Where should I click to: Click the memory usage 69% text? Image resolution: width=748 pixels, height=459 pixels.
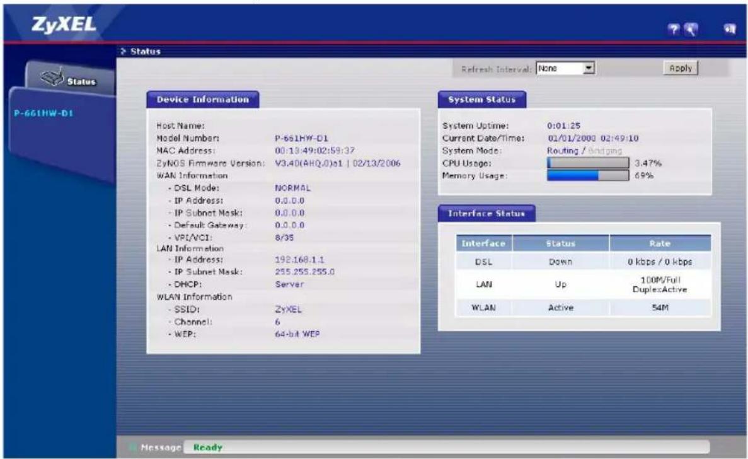(x=643, y=175)
